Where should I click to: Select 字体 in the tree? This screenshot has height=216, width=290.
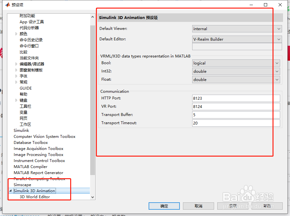point(23,76)
